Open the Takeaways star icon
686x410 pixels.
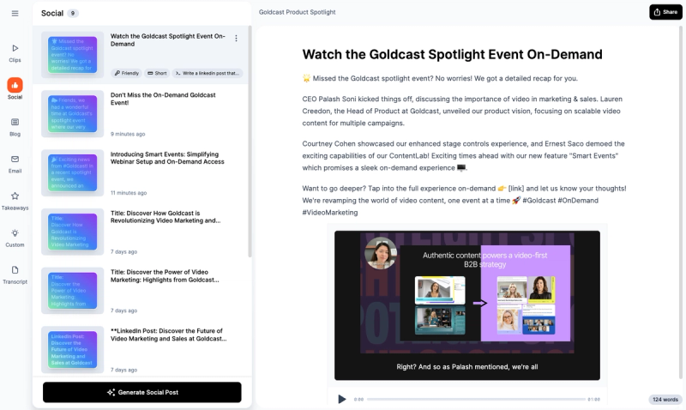[15, 196]
